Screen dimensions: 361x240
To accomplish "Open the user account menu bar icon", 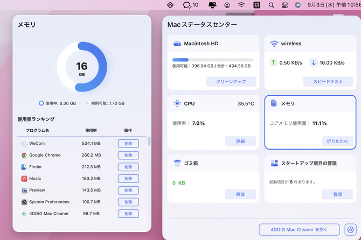I will point(227,5).
